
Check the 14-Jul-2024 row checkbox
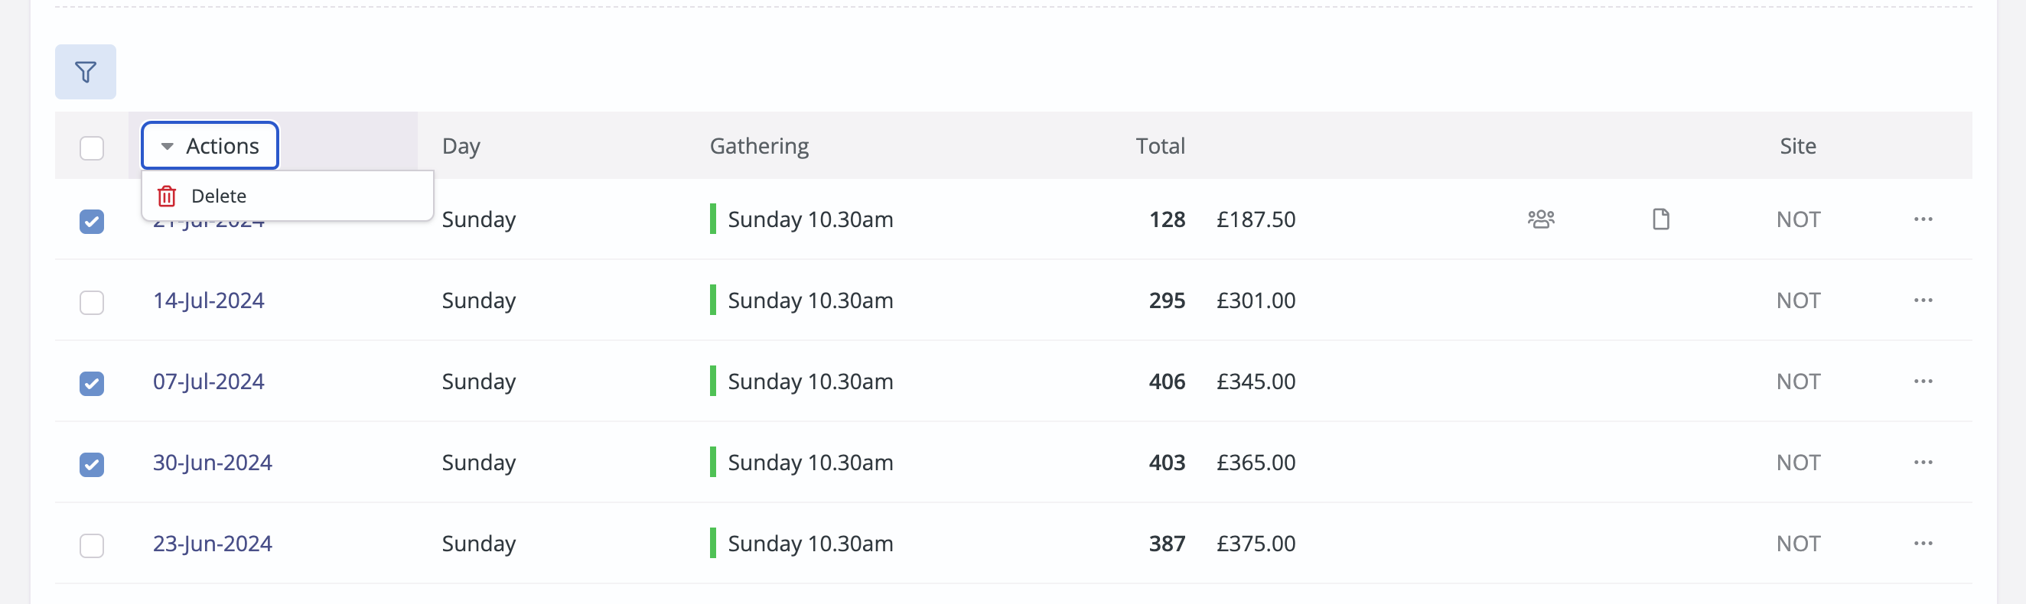92,303
